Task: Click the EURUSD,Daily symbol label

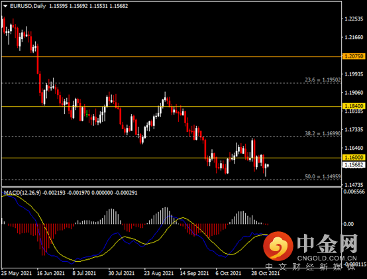Action: [28, 6]
